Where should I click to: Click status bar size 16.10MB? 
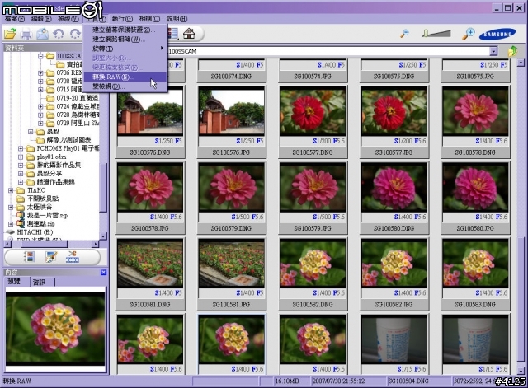coord(287,381)
